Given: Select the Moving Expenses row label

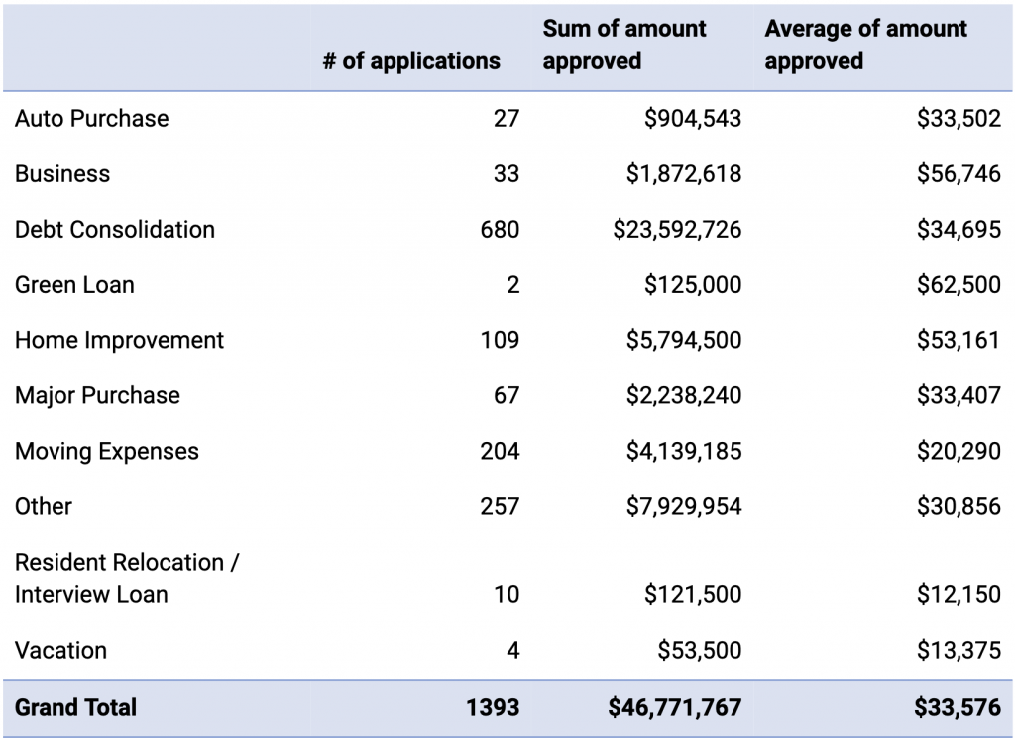Looking at the screenshot, I should pyautogui.click(x=107, y=452).
